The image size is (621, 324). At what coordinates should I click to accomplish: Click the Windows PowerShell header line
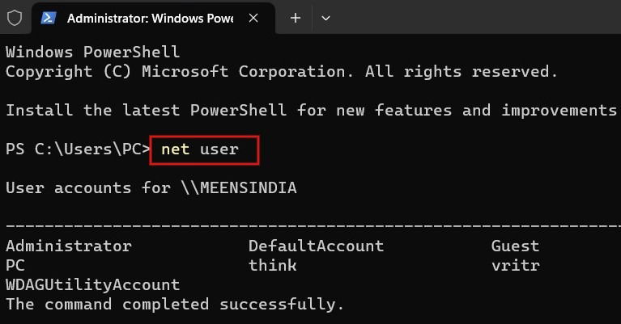[x=93, y=53]
